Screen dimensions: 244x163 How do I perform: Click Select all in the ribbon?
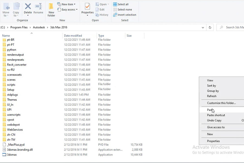coord(121,4)
